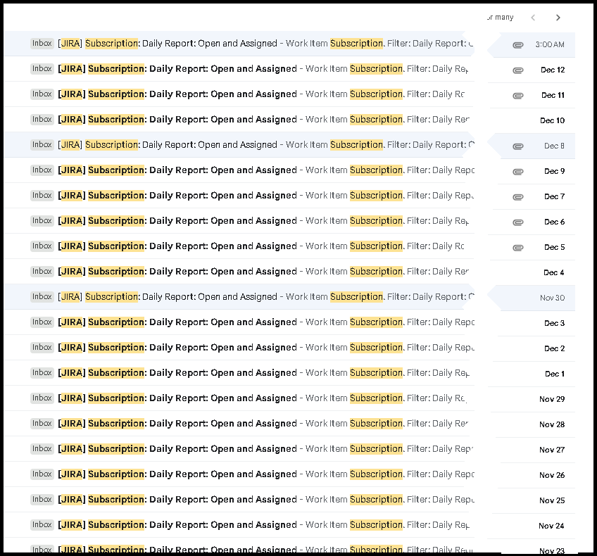Open the JIRA email received at 3:00 AM
The height and width of the screenshot is (556, 597).
point(289,44)
